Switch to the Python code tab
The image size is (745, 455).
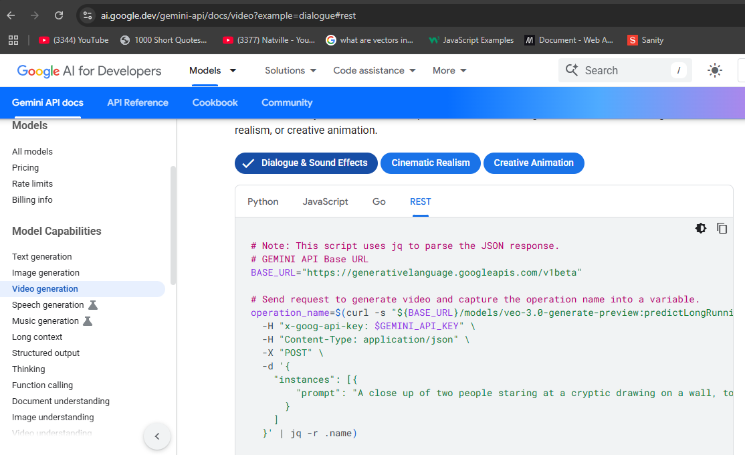point(263,201)
